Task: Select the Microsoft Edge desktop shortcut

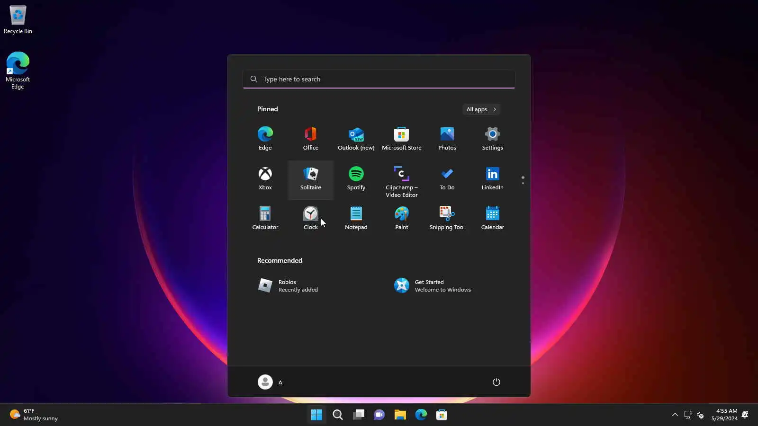Action: pos(18,71)
